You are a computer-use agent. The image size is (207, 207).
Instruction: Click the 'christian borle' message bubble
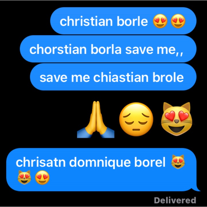point(123,21)
